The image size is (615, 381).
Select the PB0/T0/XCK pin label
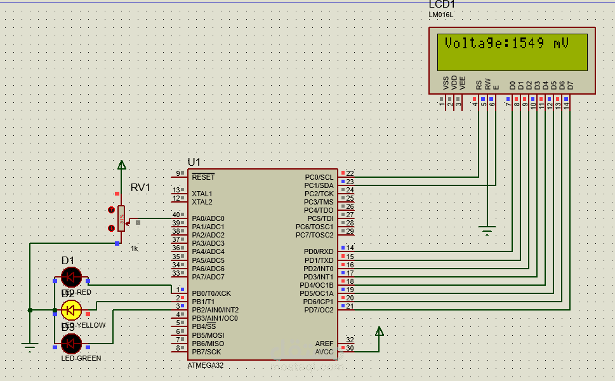(x=211, y=293)
